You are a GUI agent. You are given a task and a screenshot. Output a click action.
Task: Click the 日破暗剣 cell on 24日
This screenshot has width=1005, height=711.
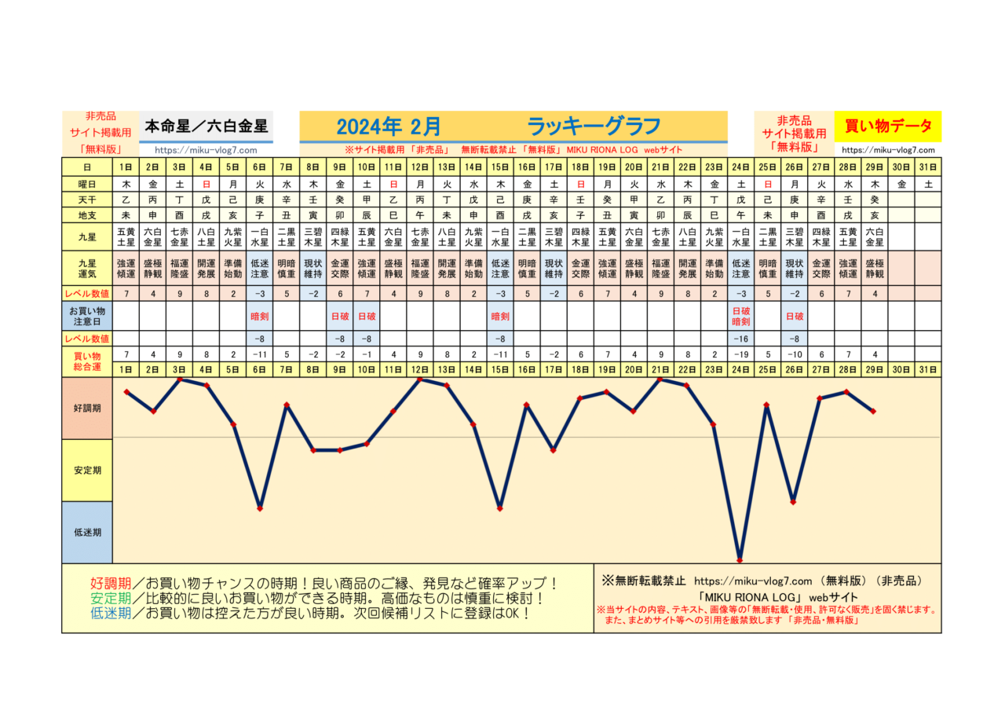coord(740,317)
